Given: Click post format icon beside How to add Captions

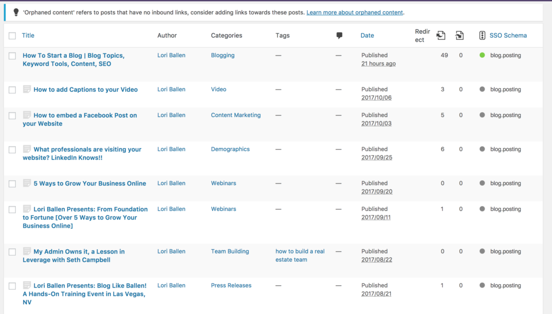Looking at the screenshot, I should click(27, 89).
